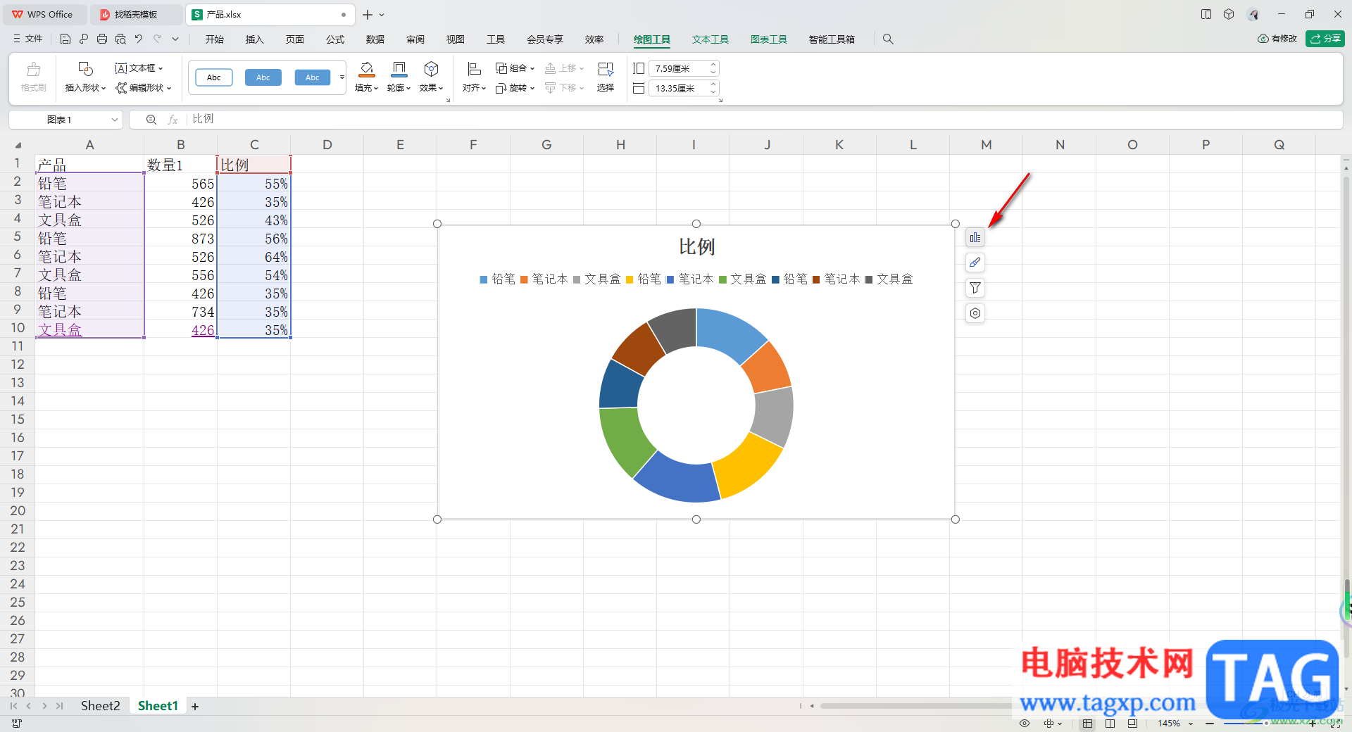Expand the shape styles gallery arrow

click(x=342, y=77)
